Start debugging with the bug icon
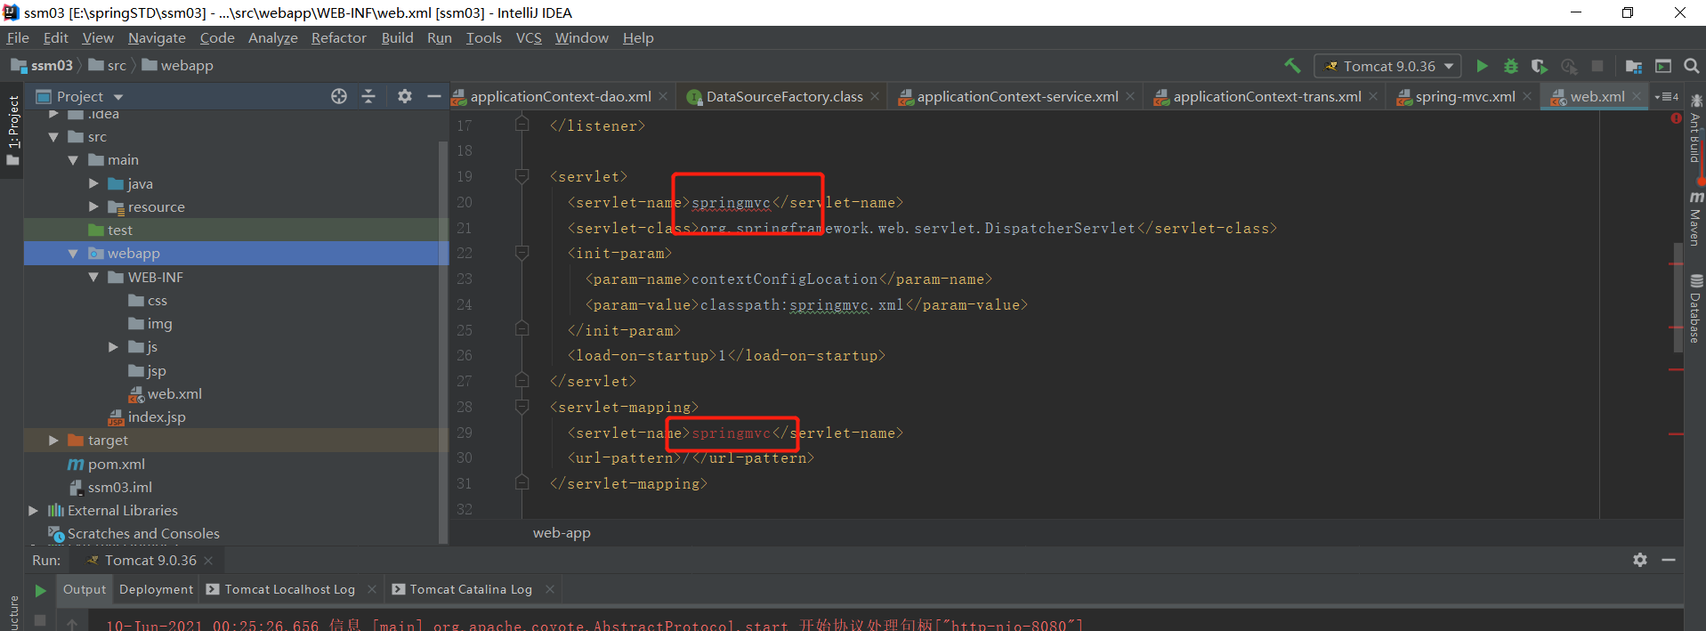Image resolution: width=1706 pixels, height=631 pixels. point(1511,66)
